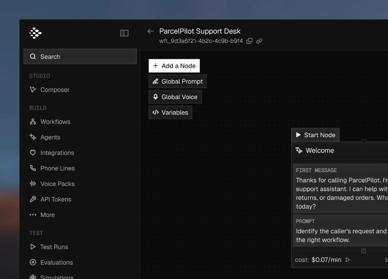
Task: Click the magnifier icon in the Search field
Action: click(x=33, y=57)
